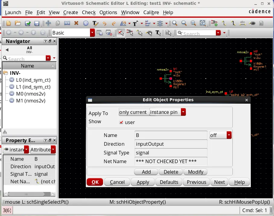Open the Property Editor Attribute dropdown
Viewport: 274px width, 216px height.
[53, 150]
